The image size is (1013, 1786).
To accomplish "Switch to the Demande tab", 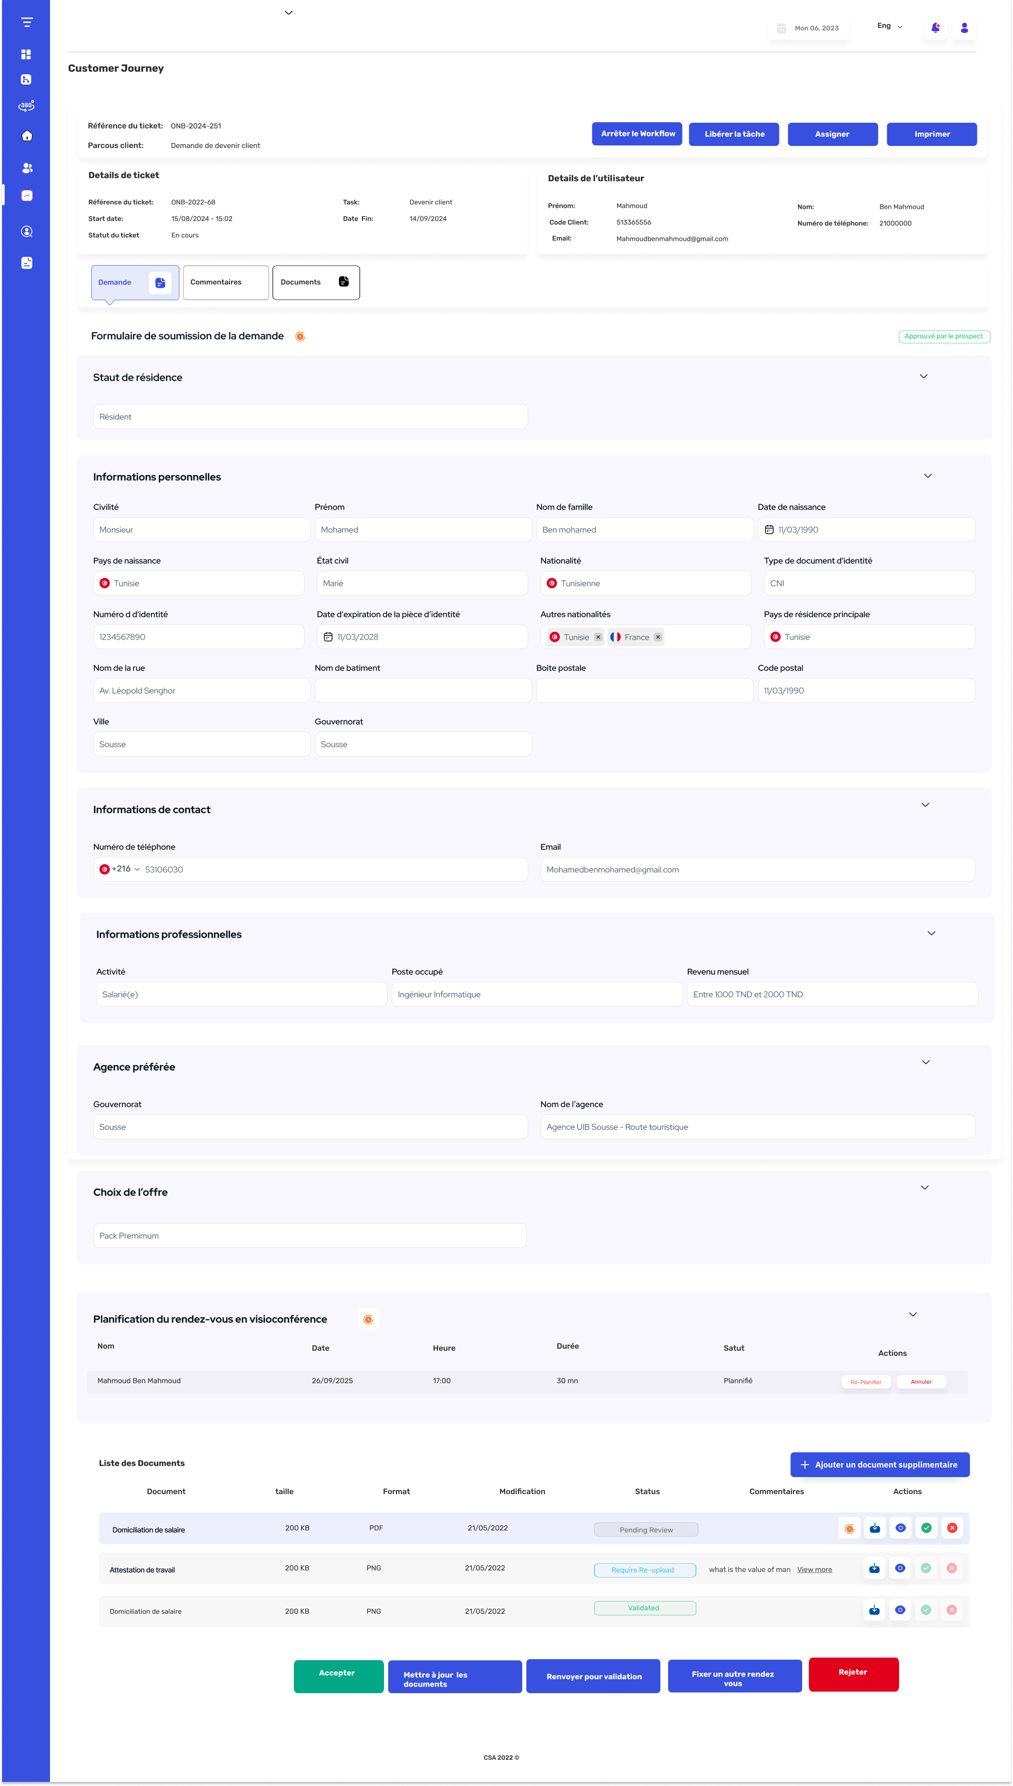I will tap(135, 283).
